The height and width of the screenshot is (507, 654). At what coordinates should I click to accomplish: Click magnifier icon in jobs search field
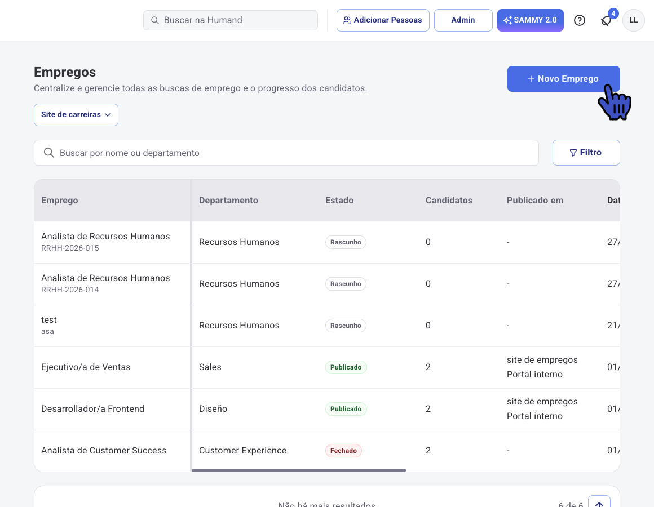pyautogui.click(x=49, y=153)
